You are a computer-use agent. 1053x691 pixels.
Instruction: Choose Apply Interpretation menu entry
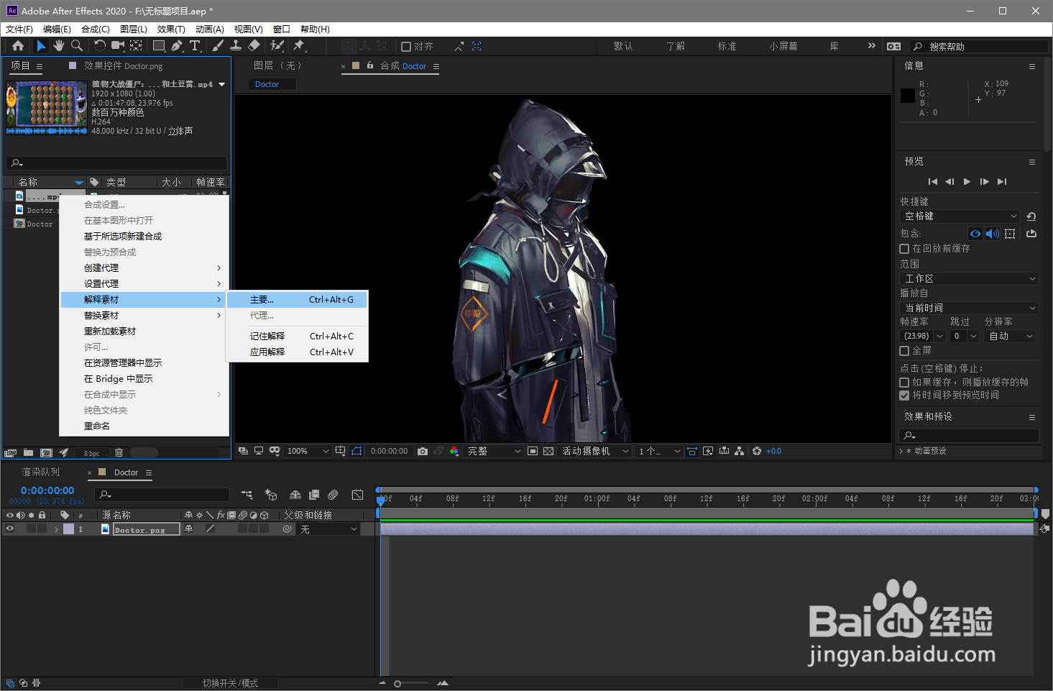297,352
